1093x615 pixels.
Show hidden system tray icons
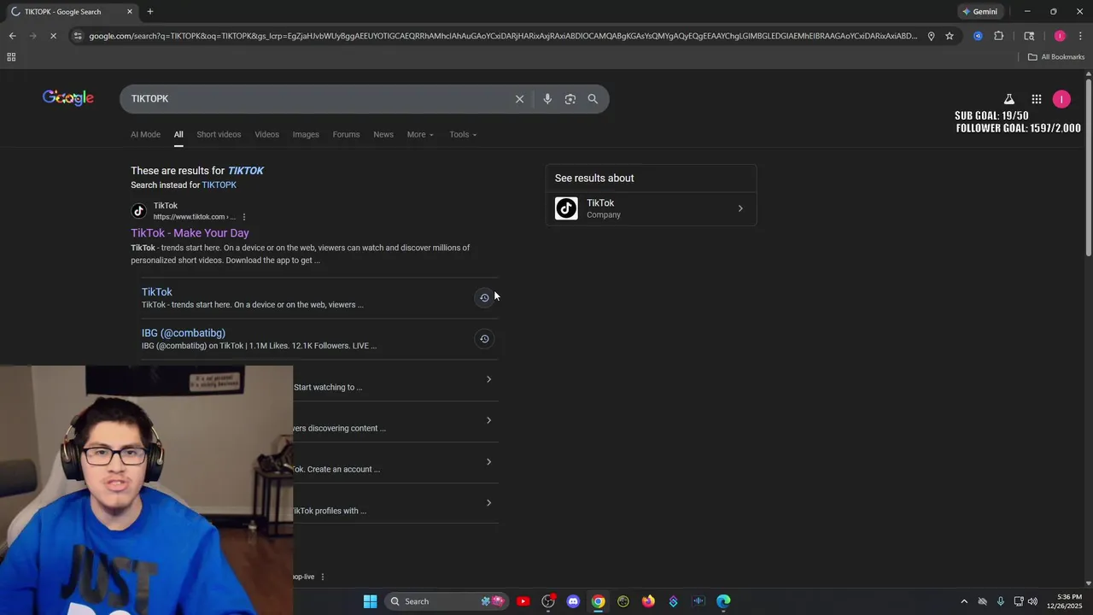(x=964, y=601)
